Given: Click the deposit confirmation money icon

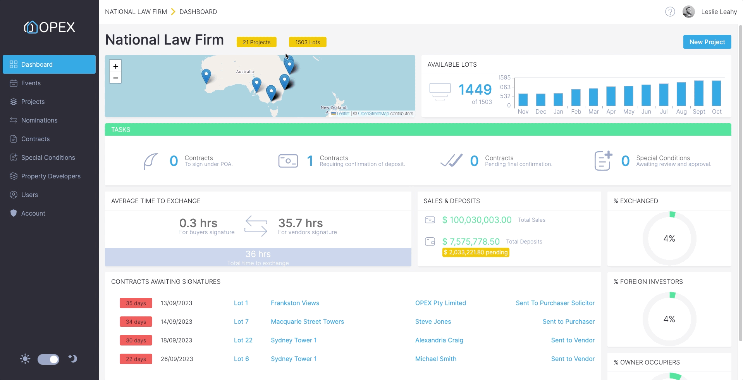Looking at the screenshot, I should 288,161.
